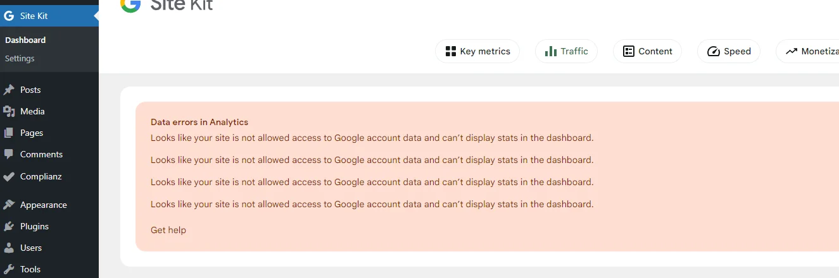839x278 pixels.
Task: Click the Users person icon
Action: click(x=9, y=248)
